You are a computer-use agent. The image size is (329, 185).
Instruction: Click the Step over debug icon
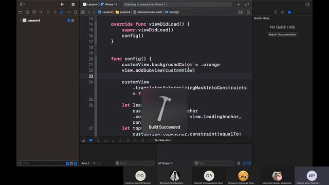point(105,140)
